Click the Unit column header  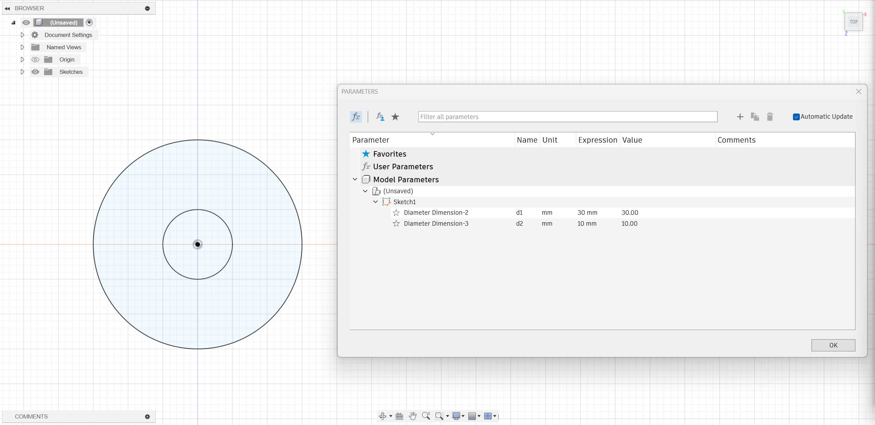[x=558, y=140]
